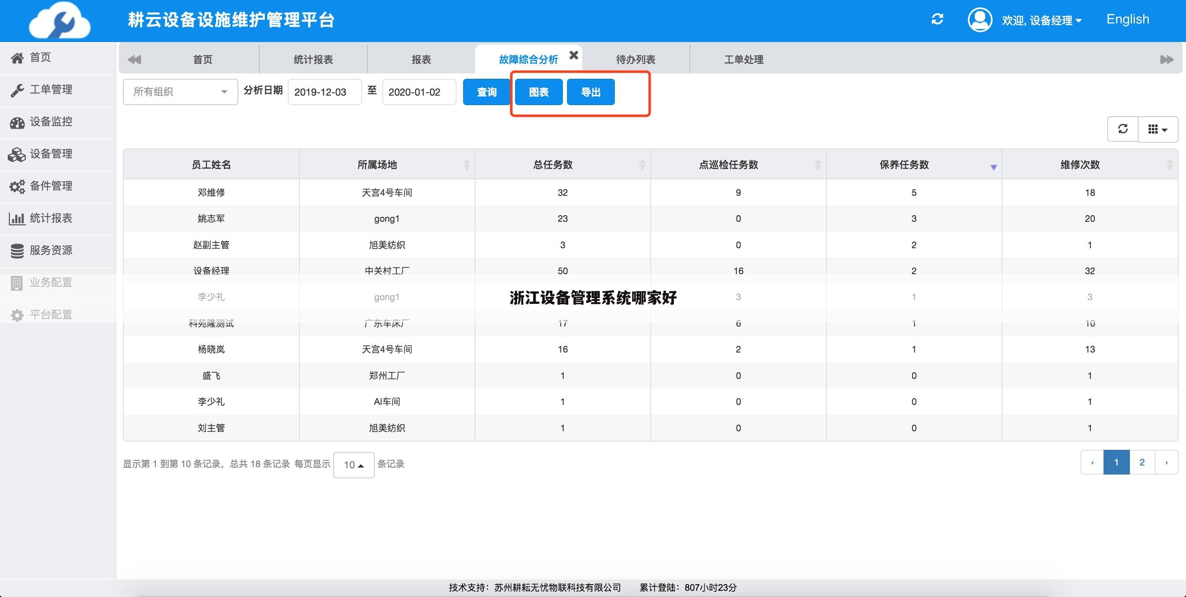
Task: Click 累计登陆 807小时23分 status text
Action: [688, 588]
